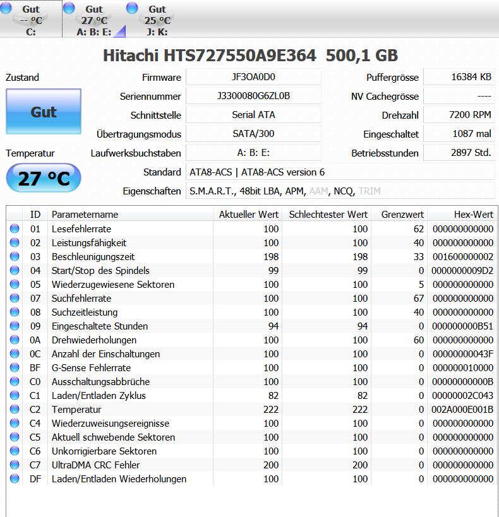499x517 pixels.
Task: Select the C: drive tab
Action: [x=31, y=20]
